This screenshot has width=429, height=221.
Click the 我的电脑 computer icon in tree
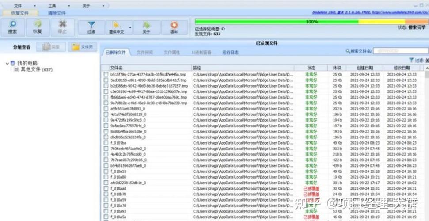click(13, 63)
